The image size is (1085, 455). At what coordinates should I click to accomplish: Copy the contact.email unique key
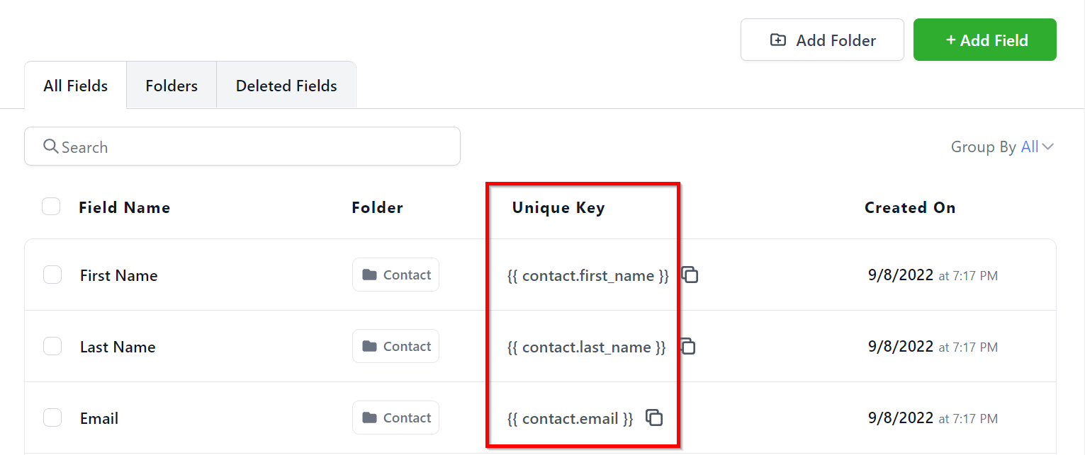click(654, 417)
